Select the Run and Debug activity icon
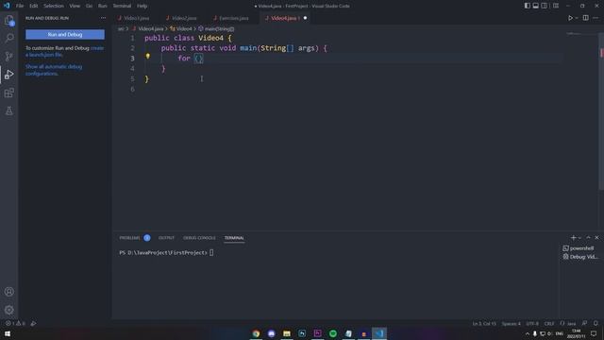 (8, 75)
